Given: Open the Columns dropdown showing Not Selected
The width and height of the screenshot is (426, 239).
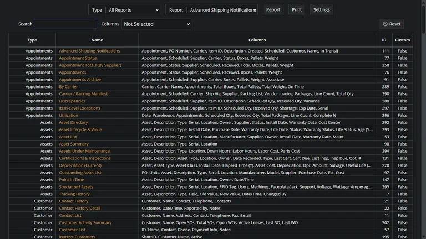Looking at the screenshot, I should tap(156, 24).
